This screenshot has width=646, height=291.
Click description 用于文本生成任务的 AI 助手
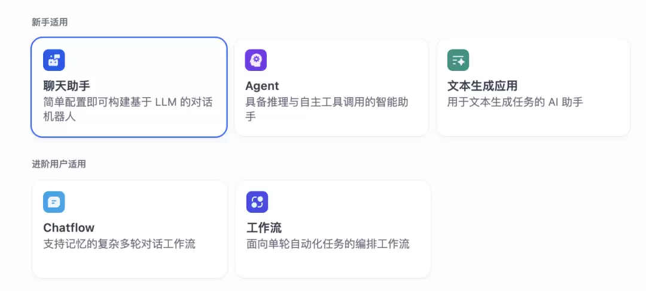[x=516, y=102]
